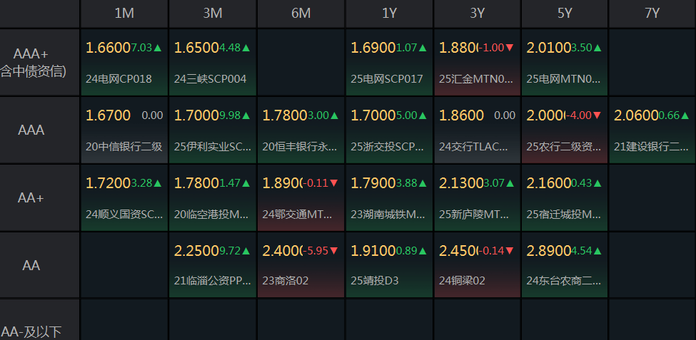
Task: Select the 1M maturity column header
Action: coord(124,14)
